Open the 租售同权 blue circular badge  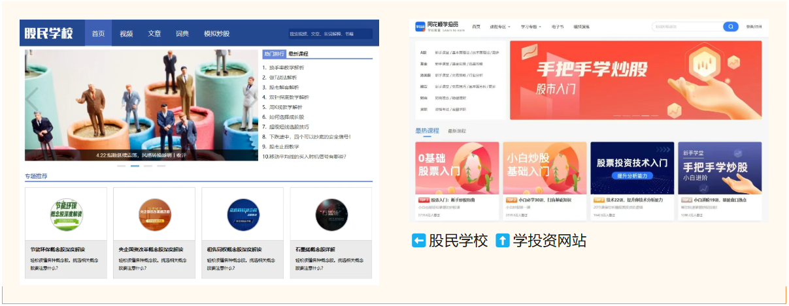click(243, 215)
